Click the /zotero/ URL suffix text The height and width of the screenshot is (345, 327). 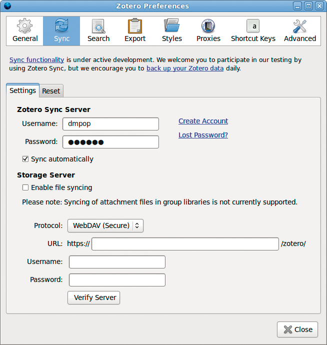[293, 243]
